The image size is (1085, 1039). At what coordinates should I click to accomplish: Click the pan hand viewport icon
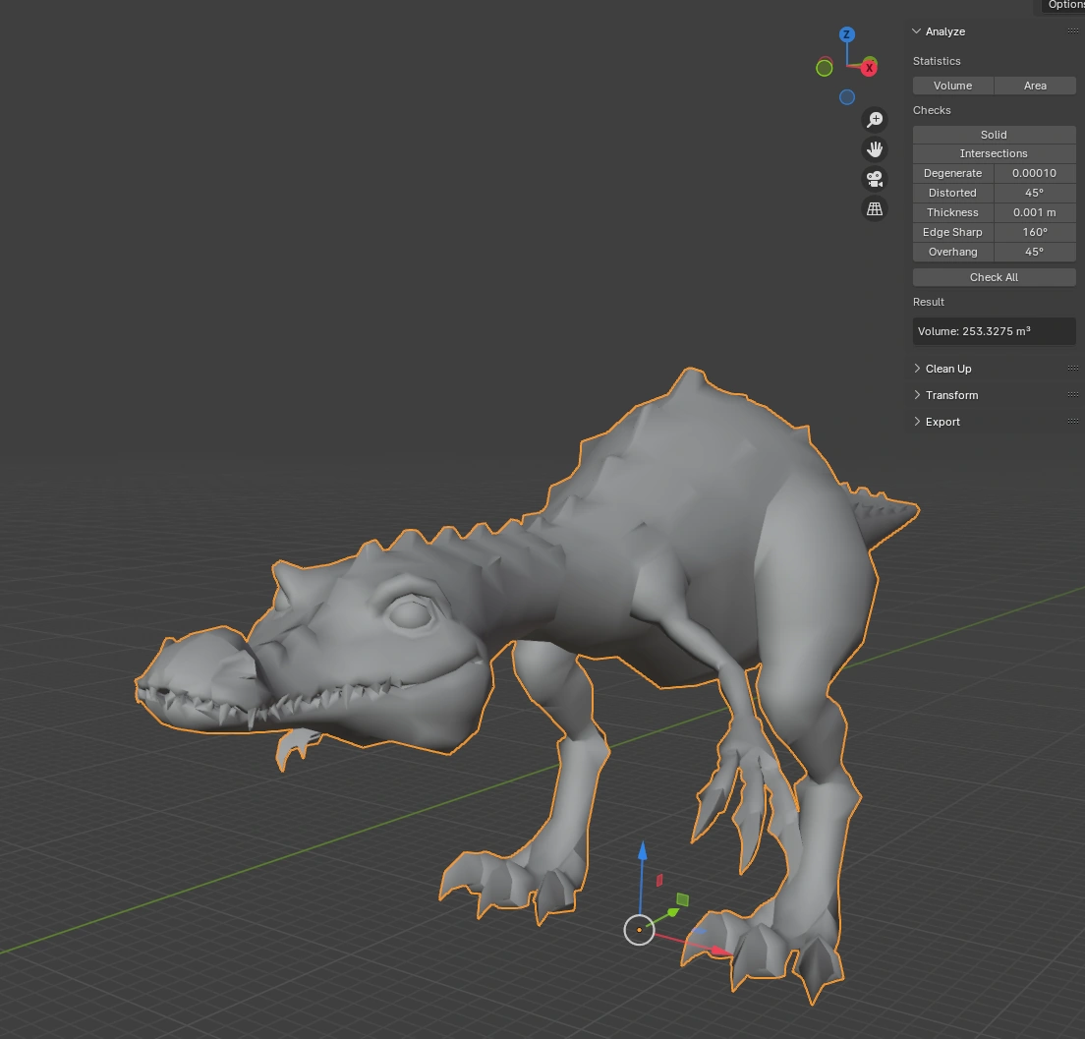[x=875, y=149]
